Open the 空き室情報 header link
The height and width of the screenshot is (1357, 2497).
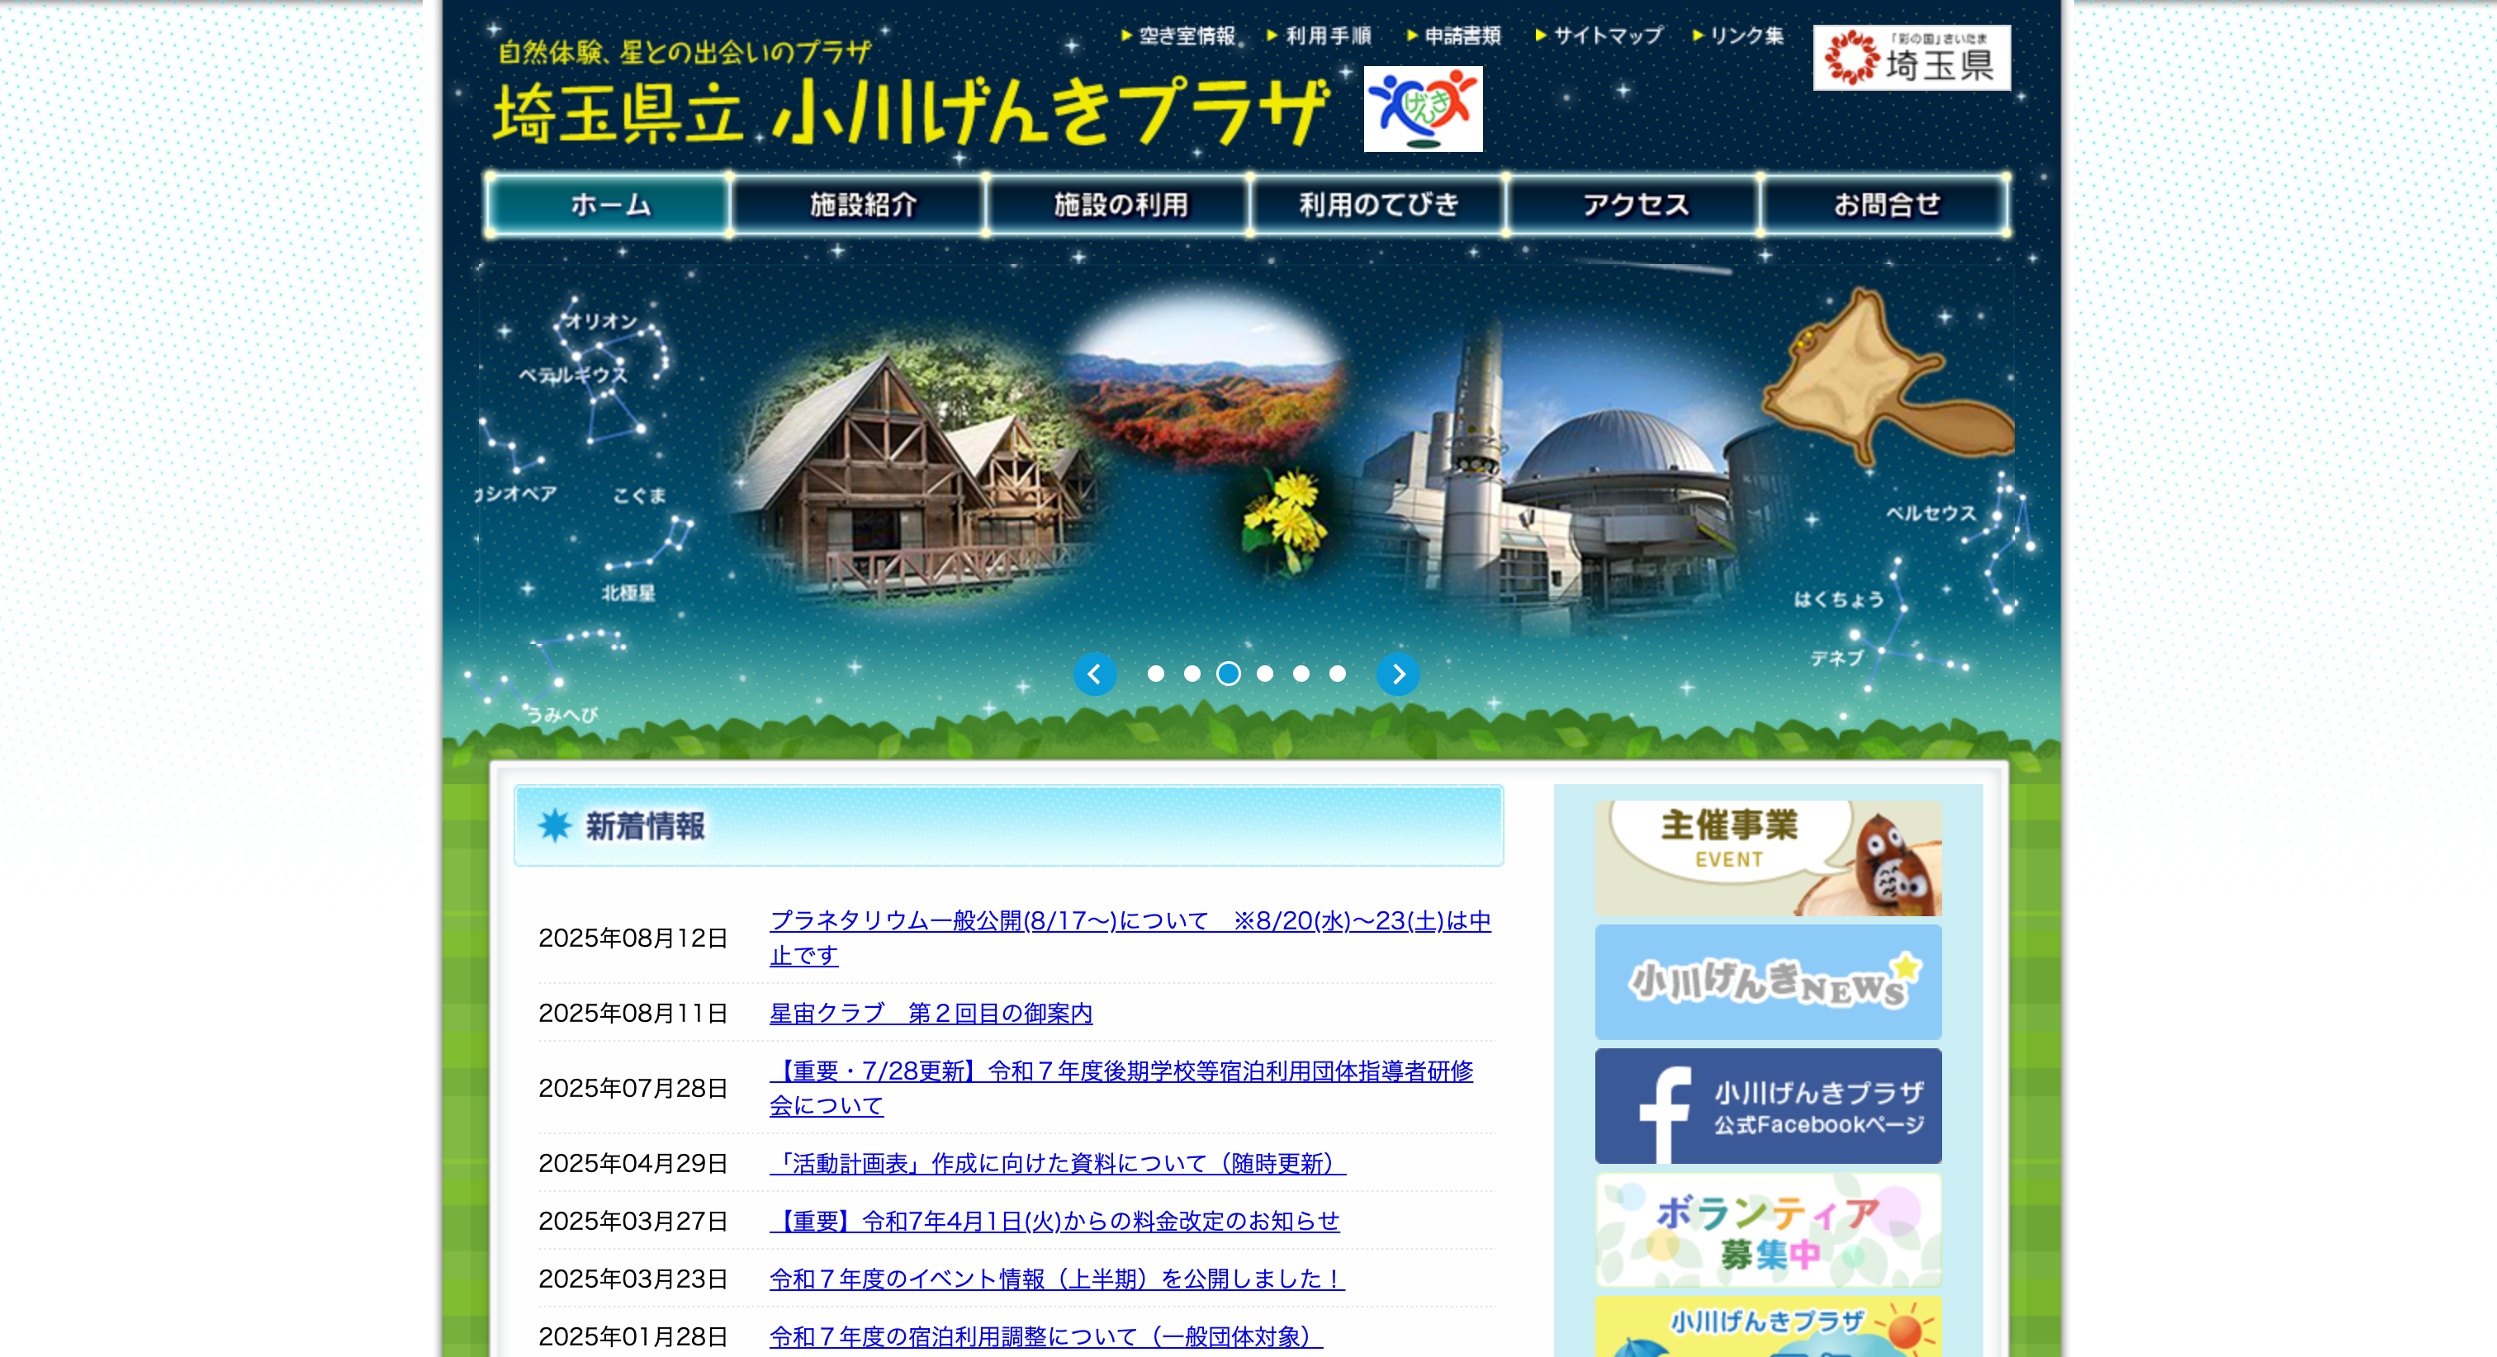pos(1178,35)
